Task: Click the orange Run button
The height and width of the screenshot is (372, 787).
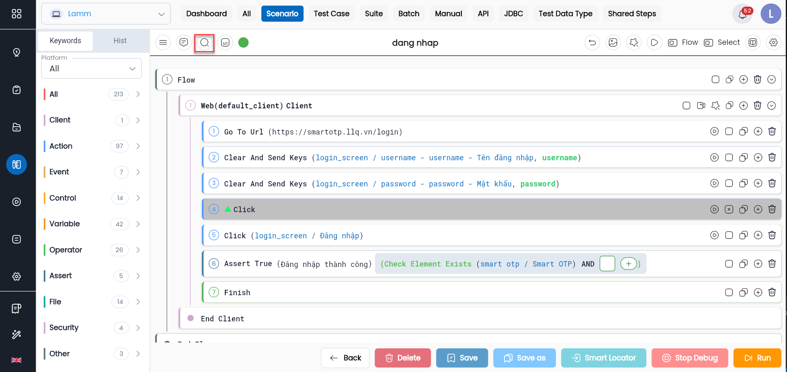Action: pyautogui.click(x=757, y=358)
